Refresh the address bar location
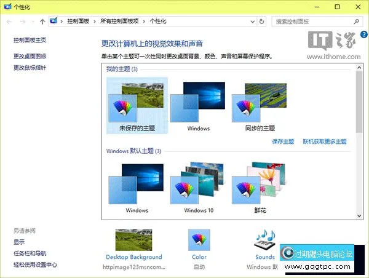Image resolution: width=369 pixels, height=278 pixels. [262, 22]
